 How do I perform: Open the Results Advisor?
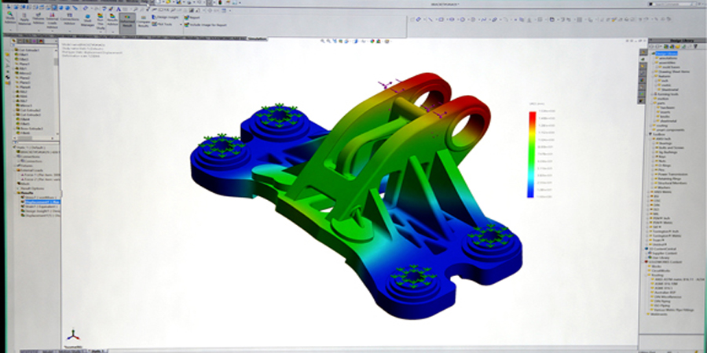(112, 20)
